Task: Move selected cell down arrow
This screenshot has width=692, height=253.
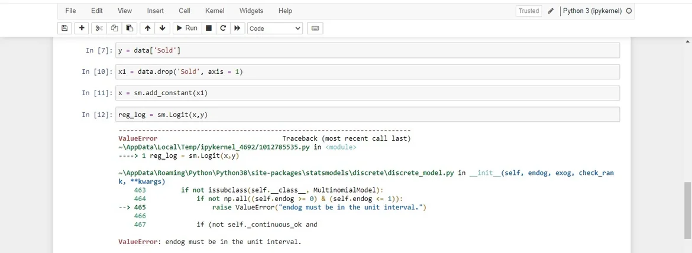Action: pos(162,28)
